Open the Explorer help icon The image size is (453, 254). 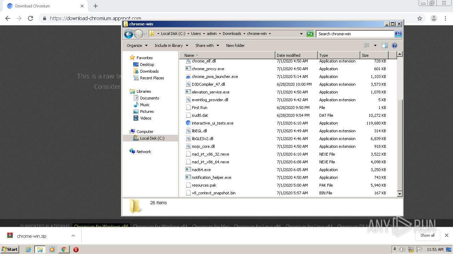pyautogui.click(x=395, y=46)
